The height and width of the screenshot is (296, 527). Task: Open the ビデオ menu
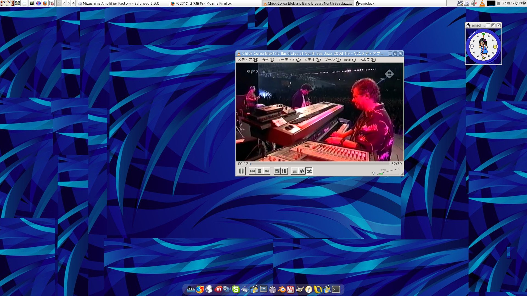[x=312, y=59]
